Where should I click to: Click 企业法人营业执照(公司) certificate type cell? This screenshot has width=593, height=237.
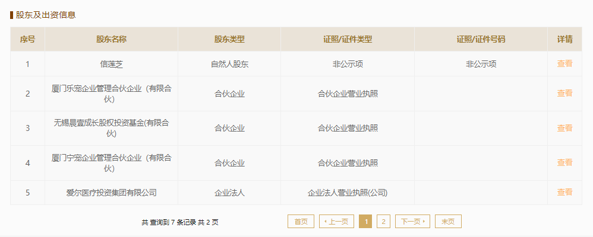click(x=348, y=193)
